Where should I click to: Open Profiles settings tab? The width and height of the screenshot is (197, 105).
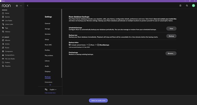click(x=47, y=50)
